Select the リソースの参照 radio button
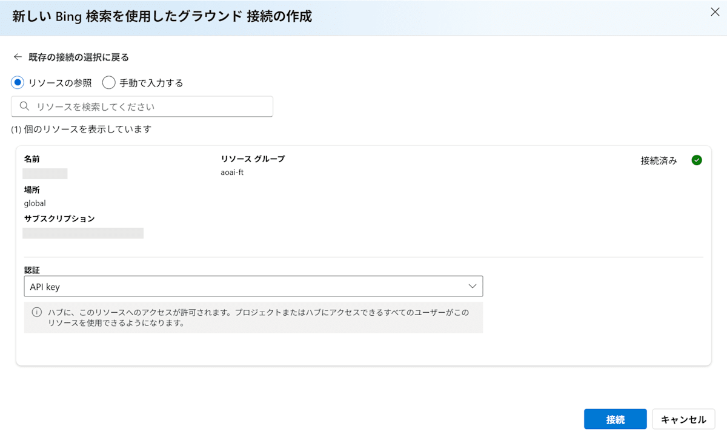The height and width of the screenshot is (441, 727). point(18,82)
